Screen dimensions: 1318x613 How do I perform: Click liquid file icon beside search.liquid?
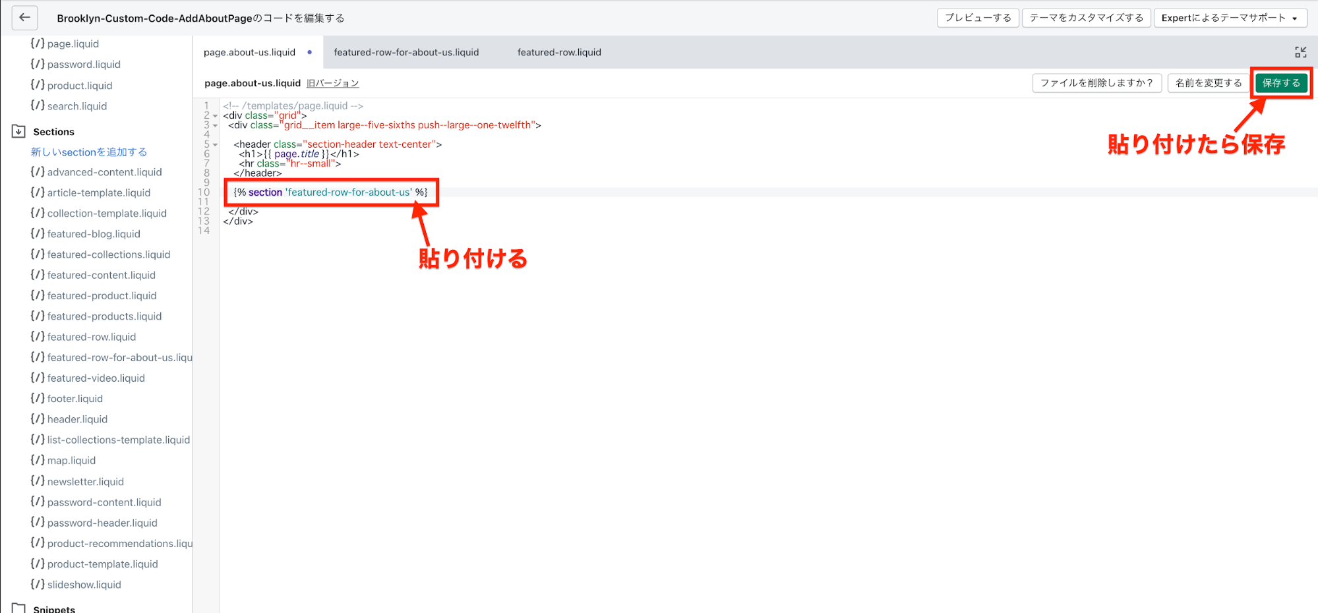pos(38,105)
